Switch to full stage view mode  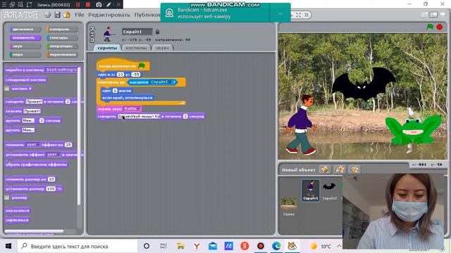[433, 15]
